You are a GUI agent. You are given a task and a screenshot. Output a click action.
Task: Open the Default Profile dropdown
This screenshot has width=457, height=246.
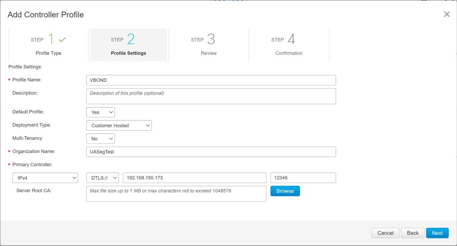coord(100,112)
